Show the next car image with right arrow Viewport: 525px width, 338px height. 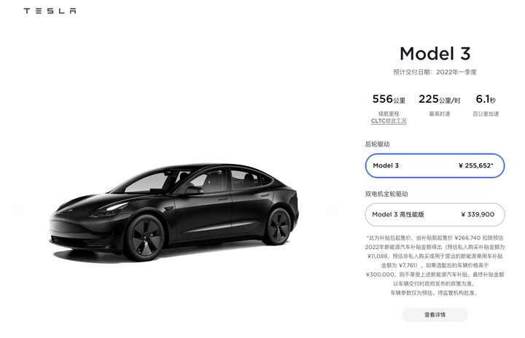coord(334,211)
